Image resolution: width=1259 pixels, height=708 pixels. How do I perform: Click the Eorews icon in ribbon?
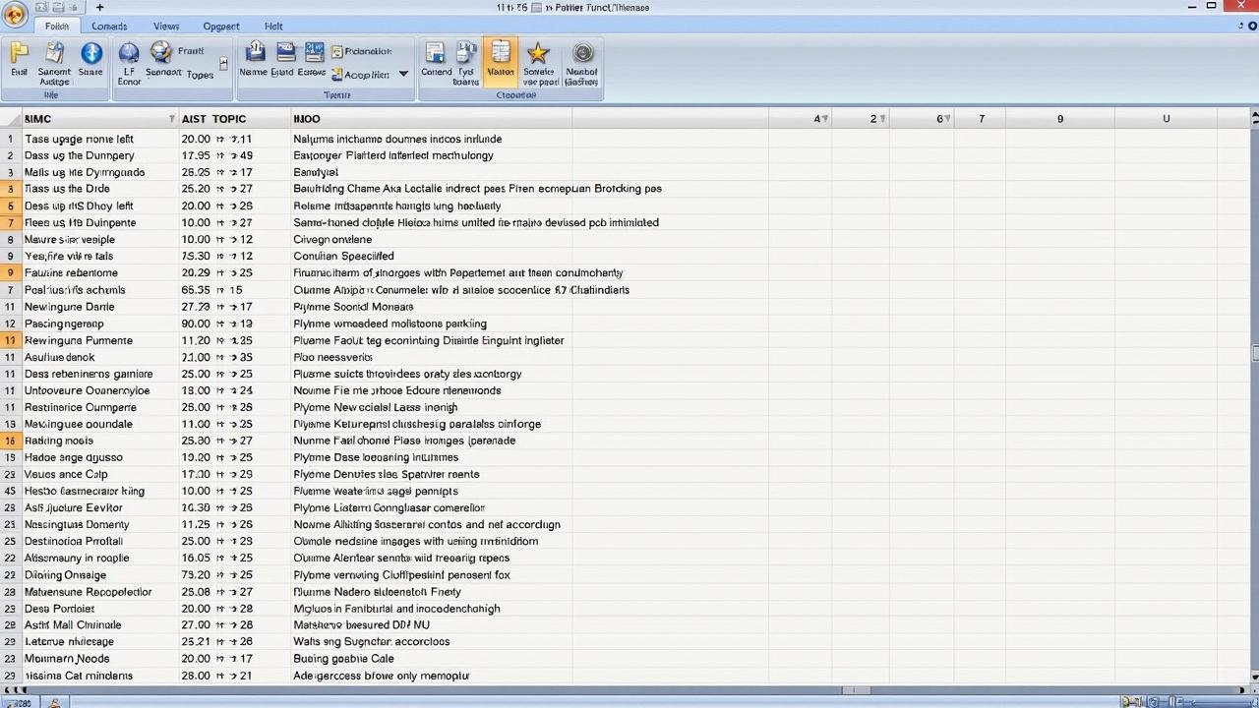[313, 53]
